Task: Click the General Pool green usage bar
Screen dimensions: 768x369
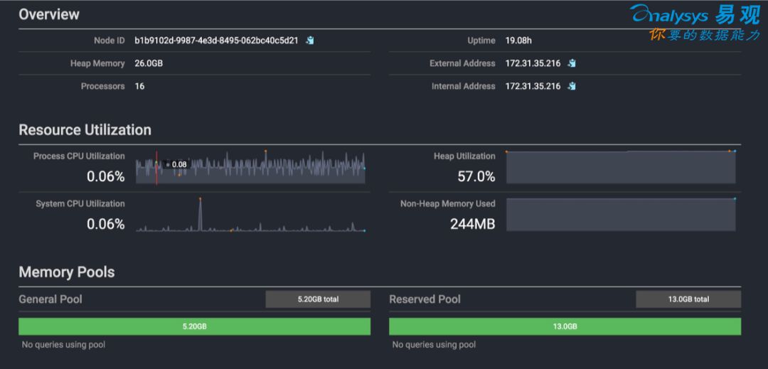Action: click(194, 326)
